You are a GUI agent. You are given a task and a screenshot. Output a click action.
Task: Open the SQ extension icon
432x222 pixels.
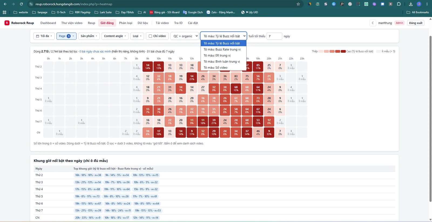pyautogui.click(x=318, y=4)
